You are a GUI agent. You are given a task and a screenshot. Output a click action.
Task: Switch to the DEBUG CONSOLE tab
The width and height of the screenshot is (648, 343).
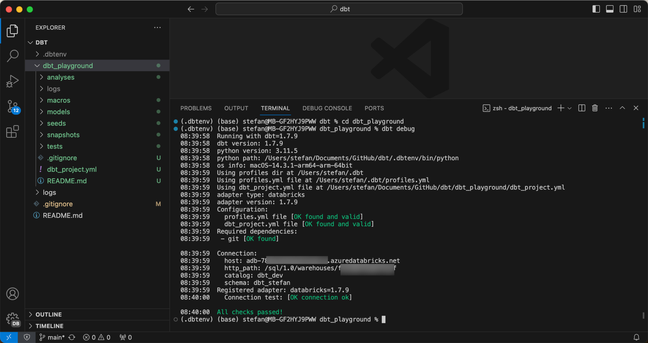[327, 108]
